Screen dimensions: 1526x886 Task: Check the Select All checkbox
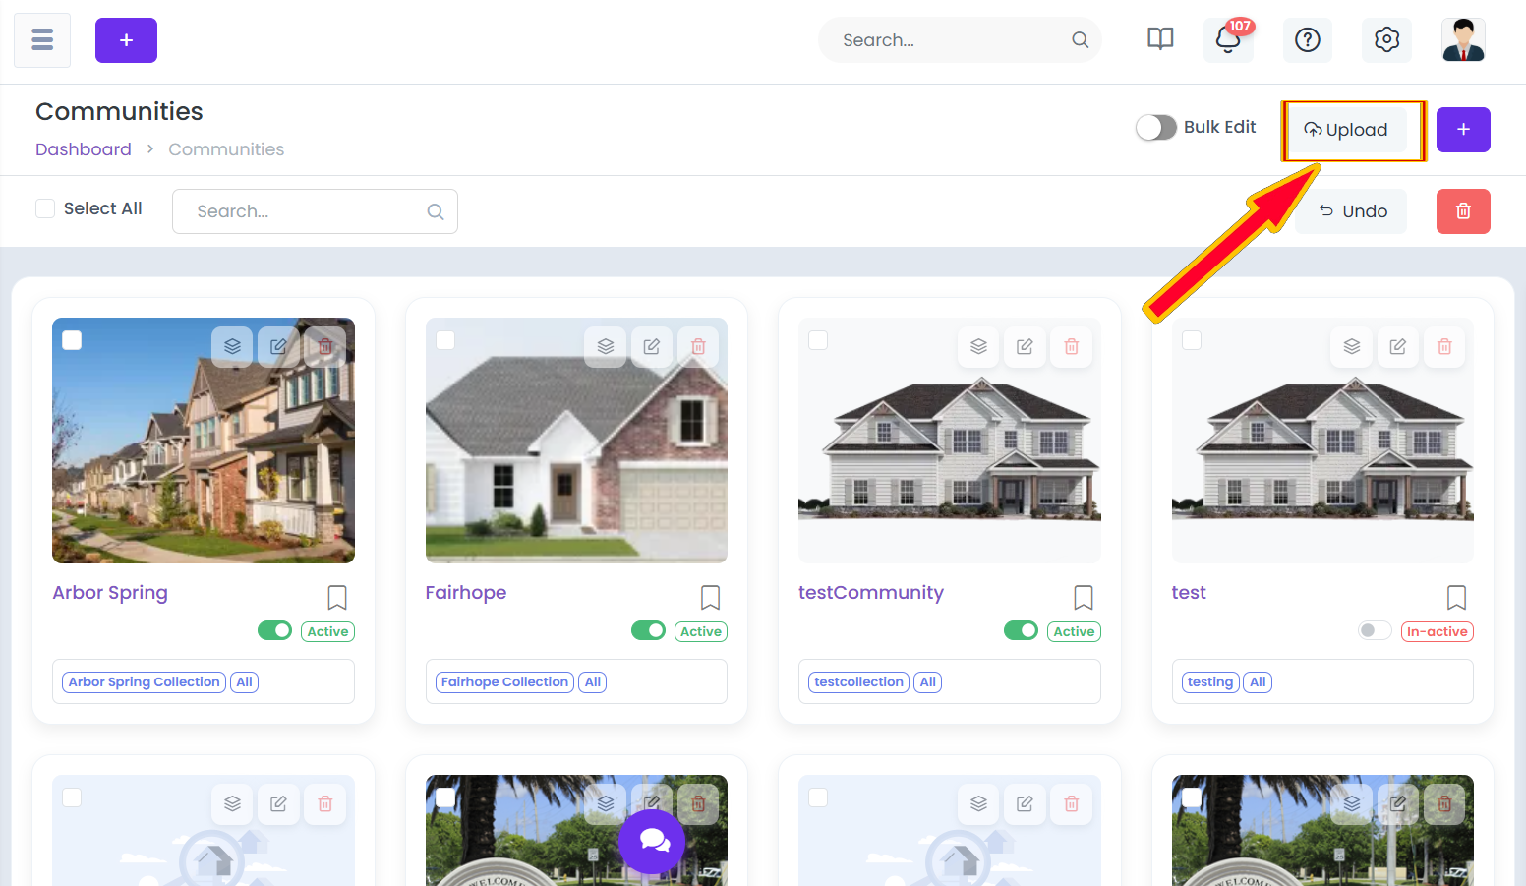[x=45, y=208]
